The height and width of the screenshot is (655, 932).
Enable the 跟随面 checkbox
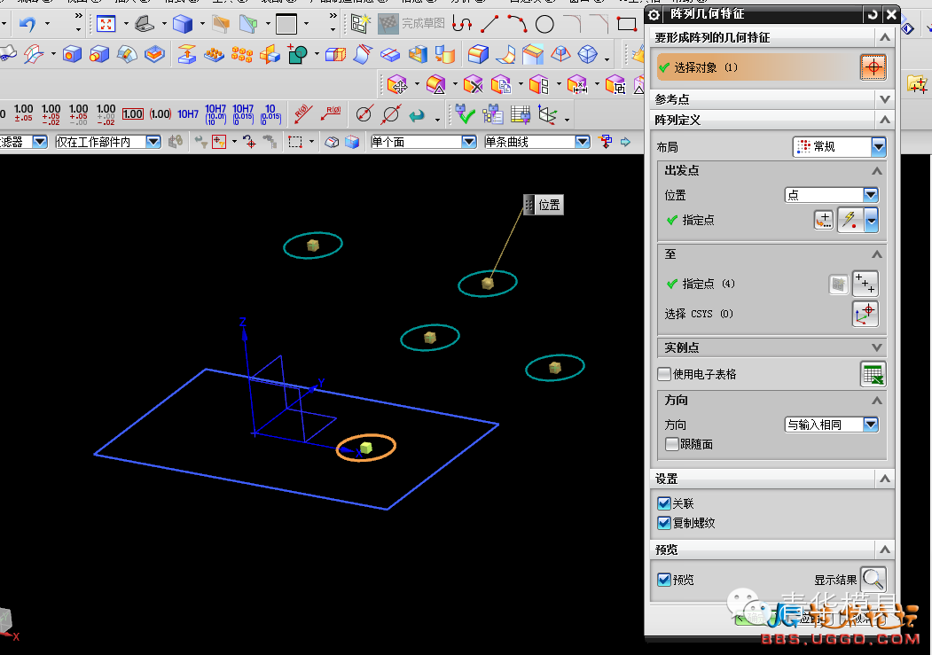point(671,444)
